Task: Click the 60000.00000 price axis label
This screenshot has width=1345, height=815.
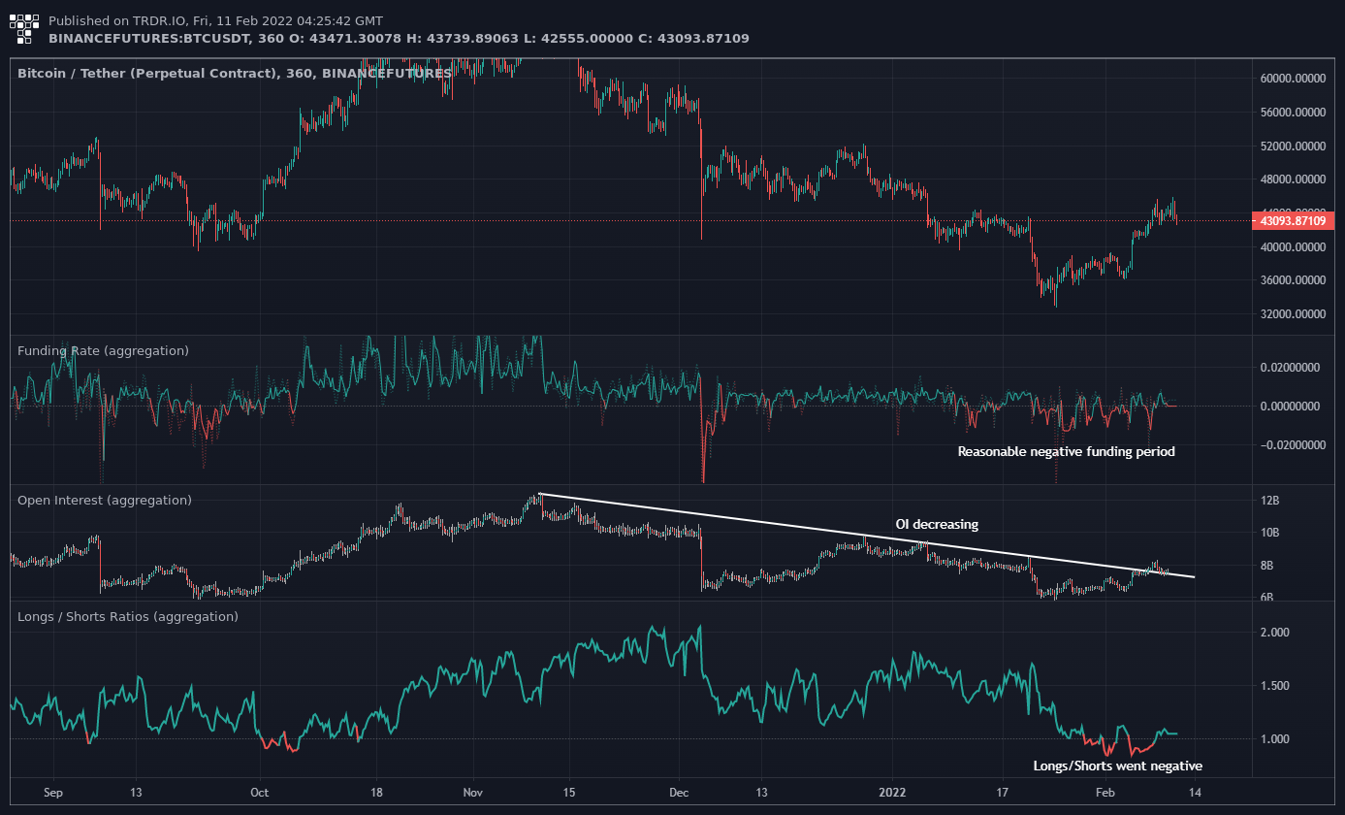Action: coord(1293,79)
